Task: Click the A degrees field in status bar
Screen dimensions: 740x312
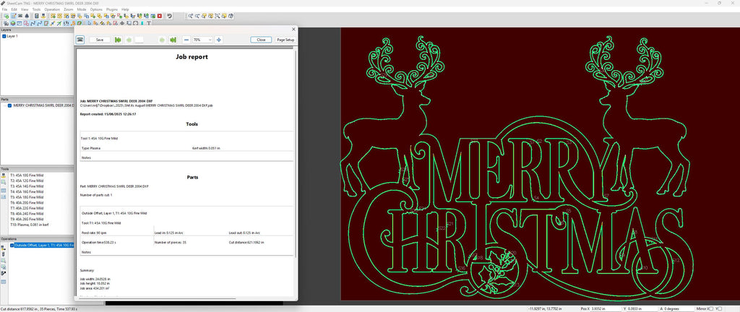Action: [x=678, y=308]
